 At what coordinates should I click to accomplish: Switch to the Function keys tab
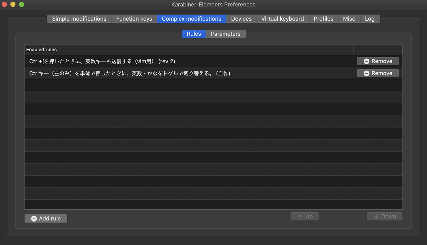(x=134, y=19)
